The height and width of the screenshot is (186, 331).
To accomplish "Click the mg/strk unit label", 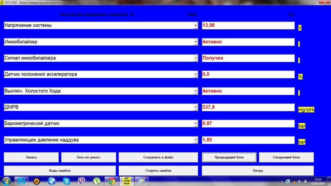I will pos(306,110).
